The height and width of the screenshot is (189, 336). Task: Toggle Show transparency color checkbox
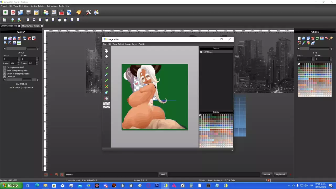(4, 71)
